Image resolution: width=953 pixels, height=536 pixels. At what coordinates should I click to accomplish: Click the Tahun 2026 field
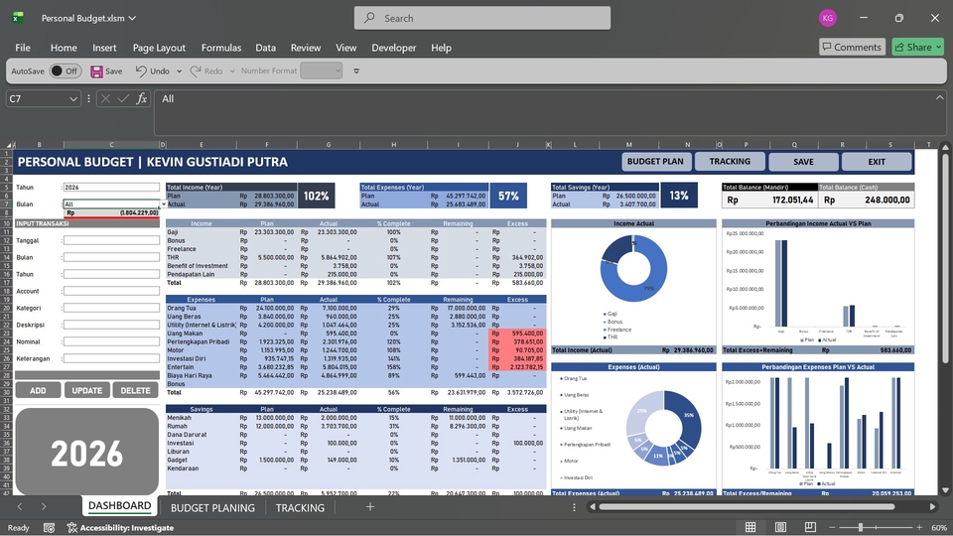click(111, 188)
